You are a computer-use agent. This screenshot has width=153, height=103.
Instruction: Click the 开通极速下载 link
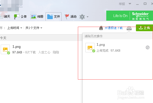click(114, 28)
